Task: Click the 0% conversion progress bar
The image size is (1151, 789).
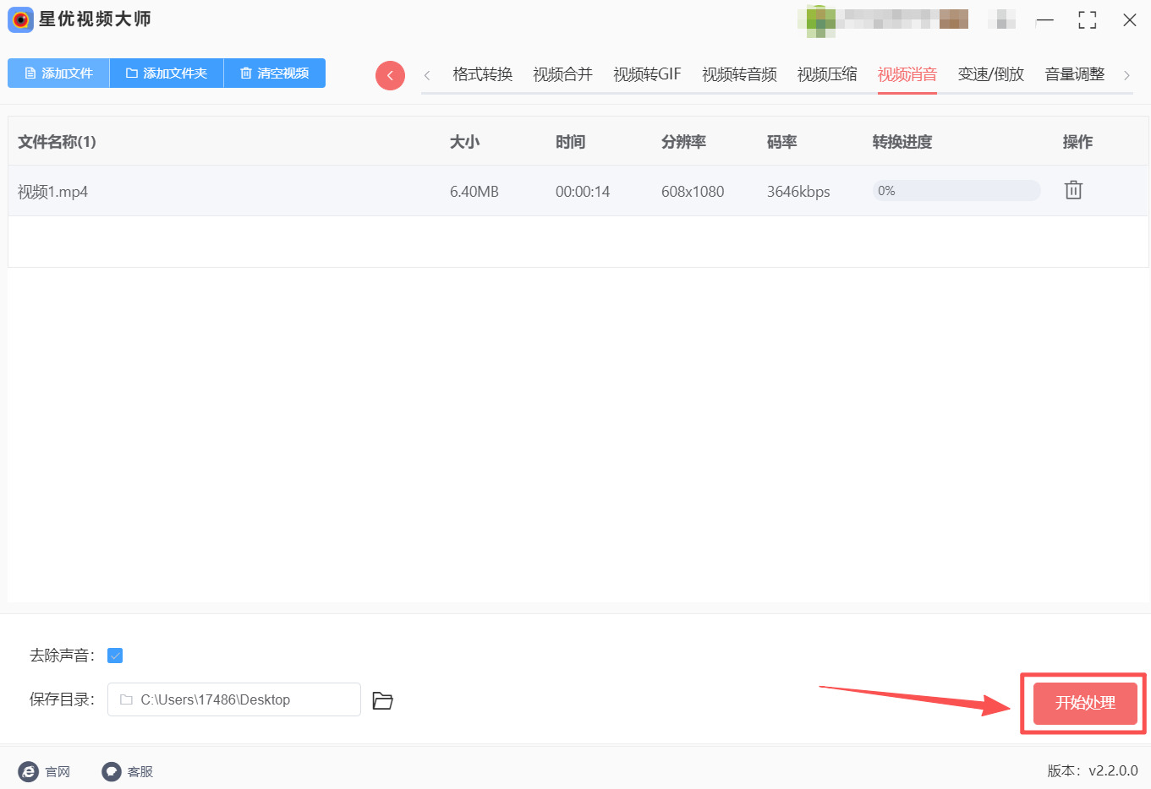Action: point(956,191)
